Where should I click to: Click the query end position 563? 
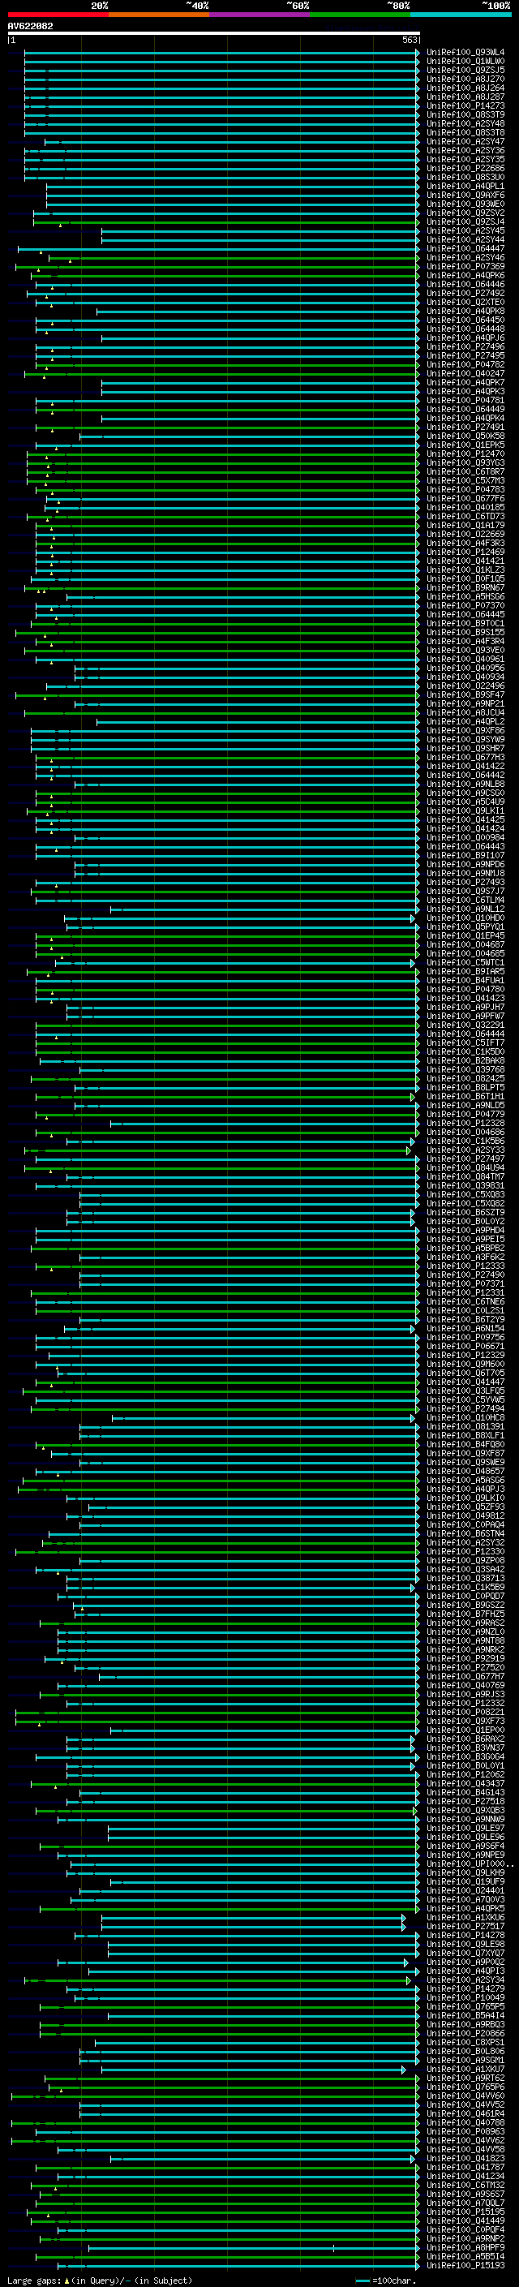410,40
